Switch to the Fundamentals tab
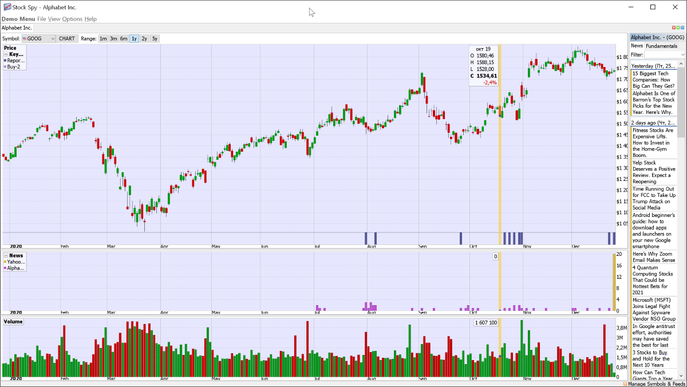 point(661,46)
